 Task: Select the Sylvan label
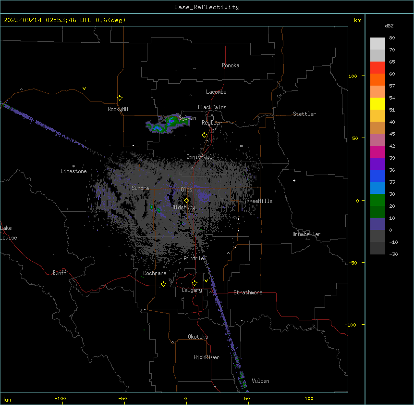point(187,118)
